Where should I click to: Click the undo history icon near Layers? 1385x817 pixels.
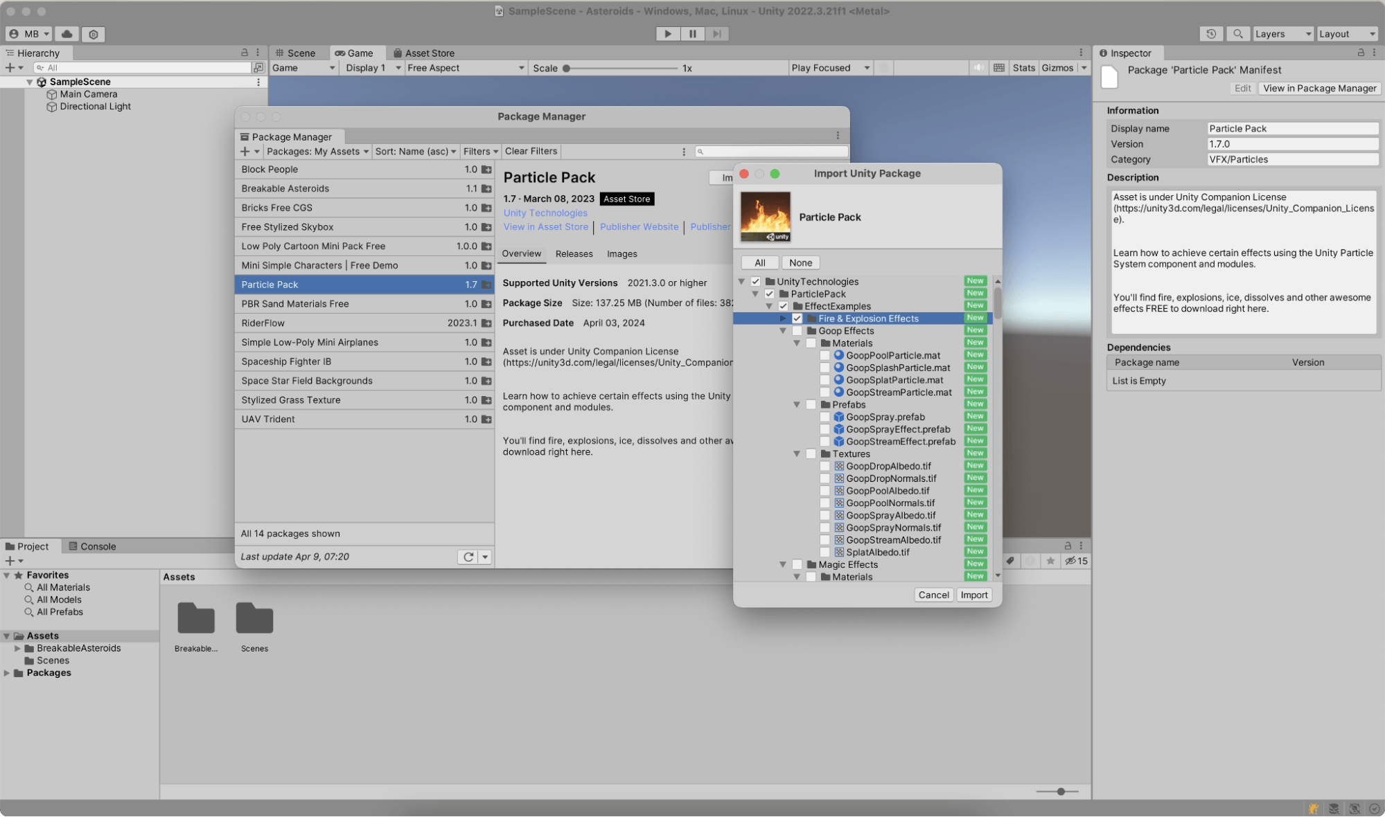1211,33
